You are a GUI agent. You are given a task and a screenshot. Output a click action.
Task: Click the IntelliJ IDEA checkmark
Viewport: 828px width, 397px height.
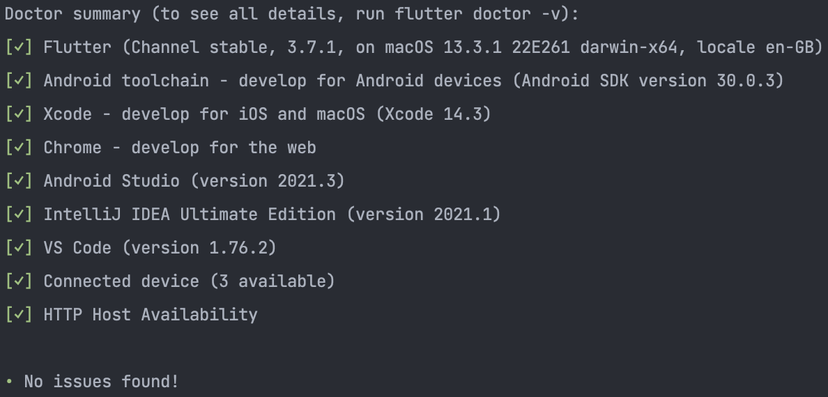coord(18,215)
